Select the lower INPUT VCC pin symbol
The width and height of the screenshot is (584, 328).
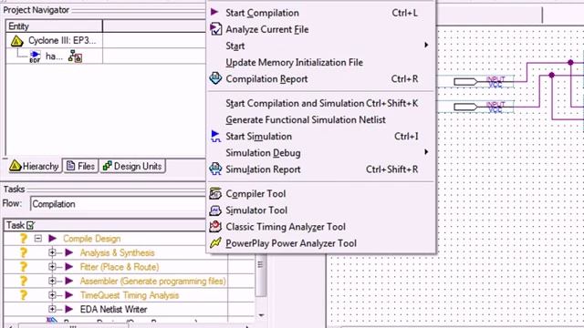(x=484, y=107)
